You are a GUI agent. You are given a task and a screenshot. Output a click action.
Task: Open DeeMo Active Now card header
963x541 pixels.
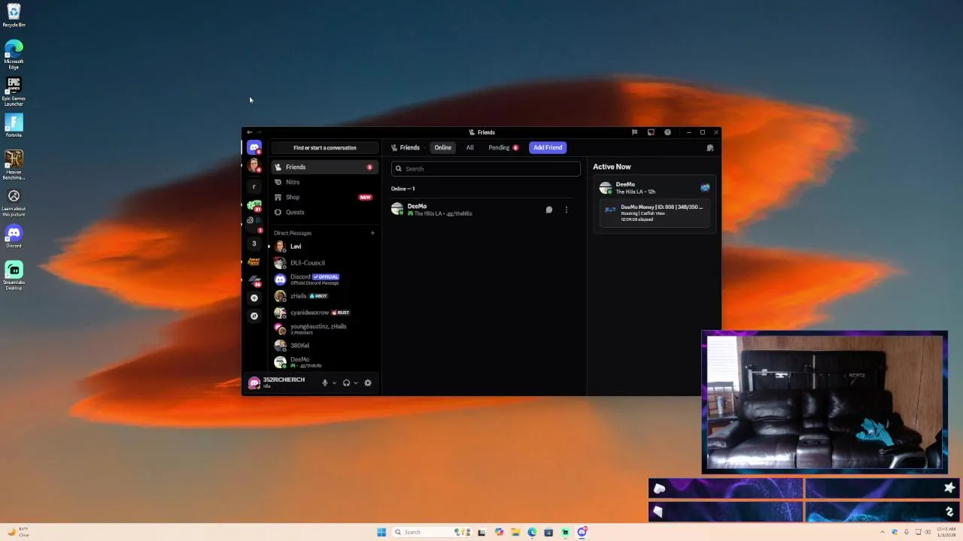[654, 188]
